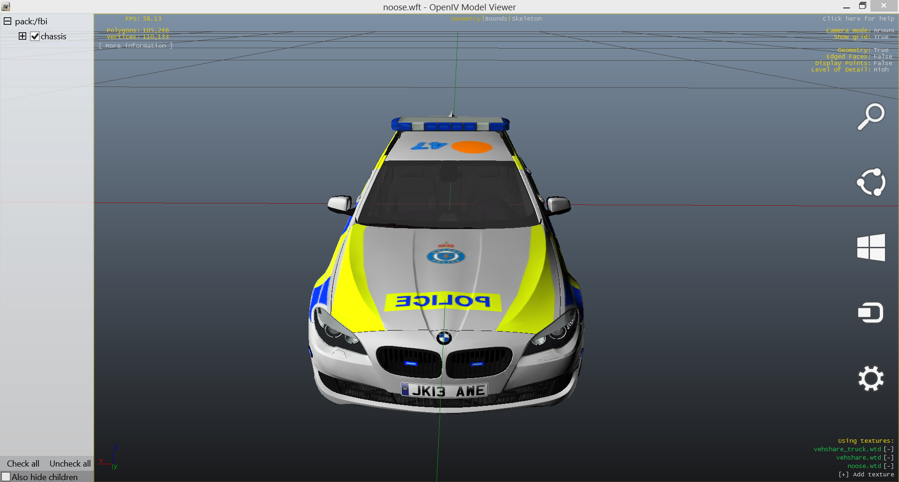The image size is (899, 482).
Task: Remove noose.wtd texture with its [-]
Action: pyautogui.click(x=889, y=466)
